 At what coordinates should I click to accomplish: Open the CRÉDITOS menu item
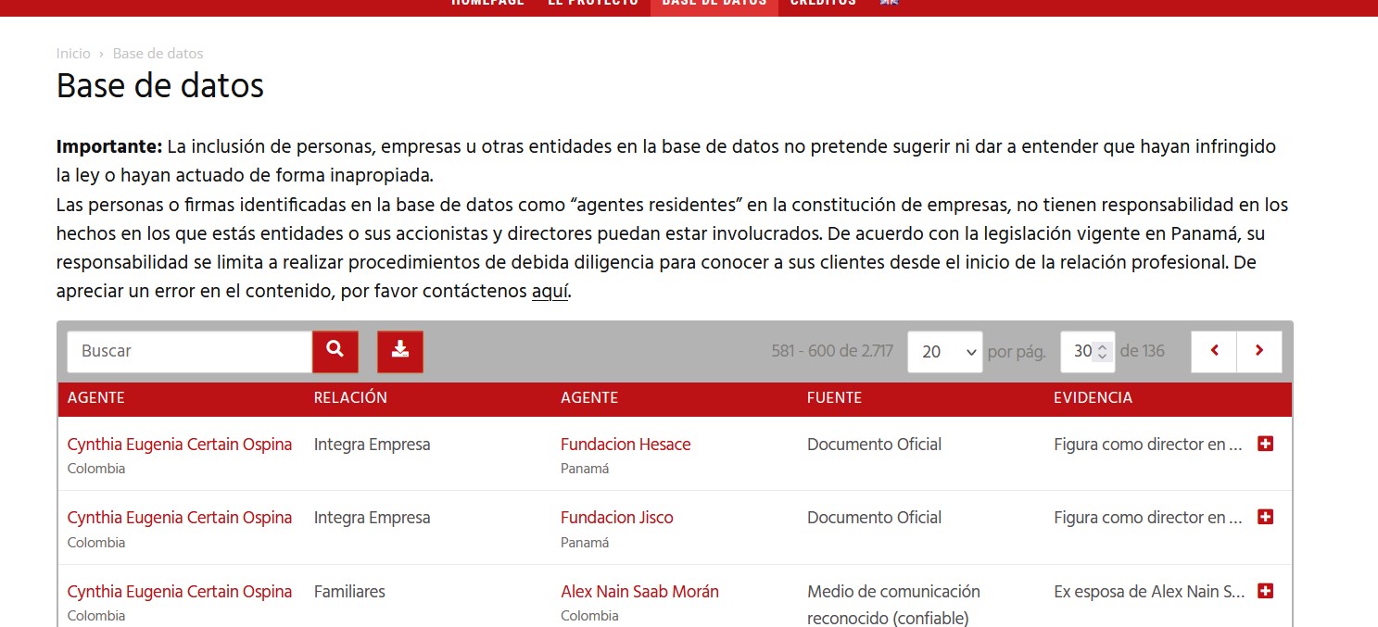click(823, 4)
